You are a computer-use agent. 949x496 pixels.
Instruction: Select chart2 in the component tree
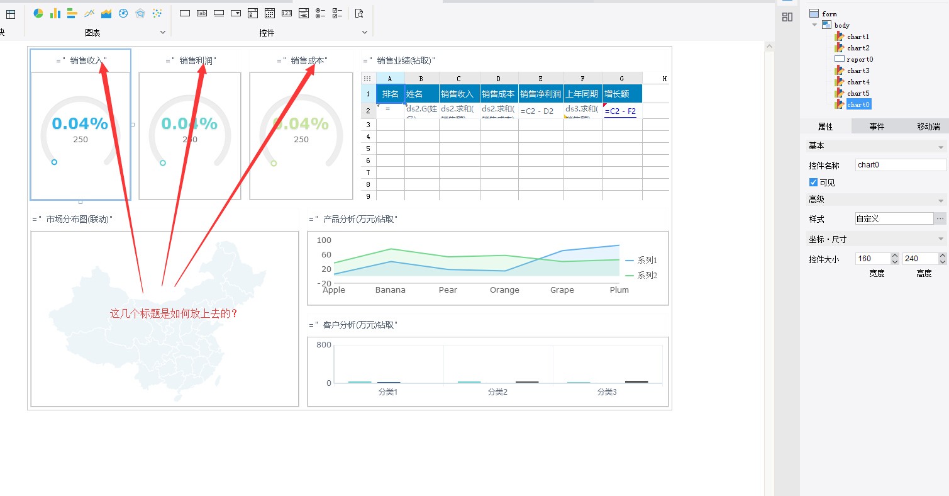coord(858,48)
